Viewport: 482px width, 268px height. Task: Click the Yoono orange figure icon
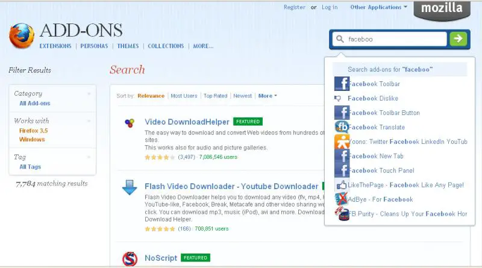pos(342,142)
